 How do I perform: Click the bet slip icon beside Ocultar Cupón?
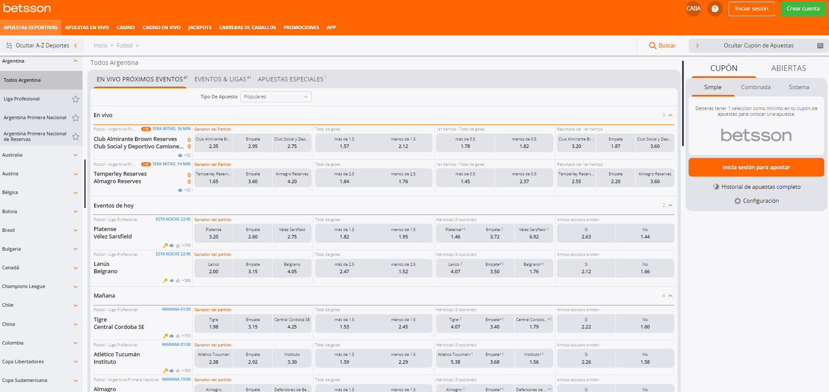820,46
